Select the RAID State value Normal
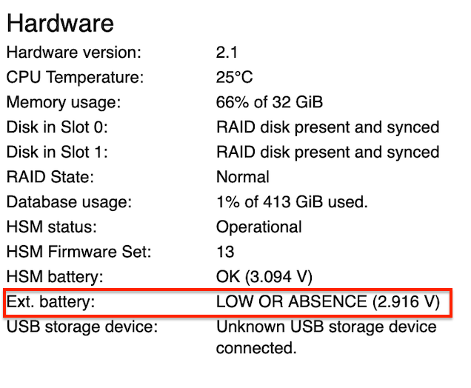Screen dimensions: 471x388 coord(242,177)
